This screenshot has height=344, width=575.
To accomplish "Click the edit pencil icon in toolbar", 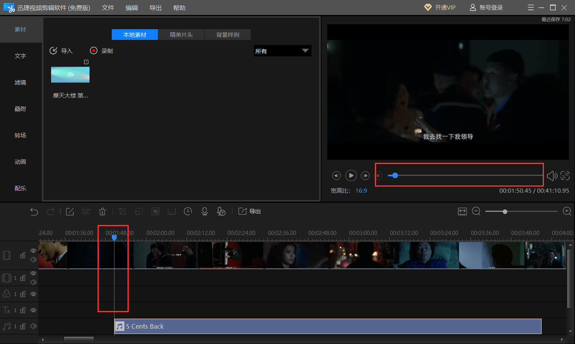I will 70,212.
